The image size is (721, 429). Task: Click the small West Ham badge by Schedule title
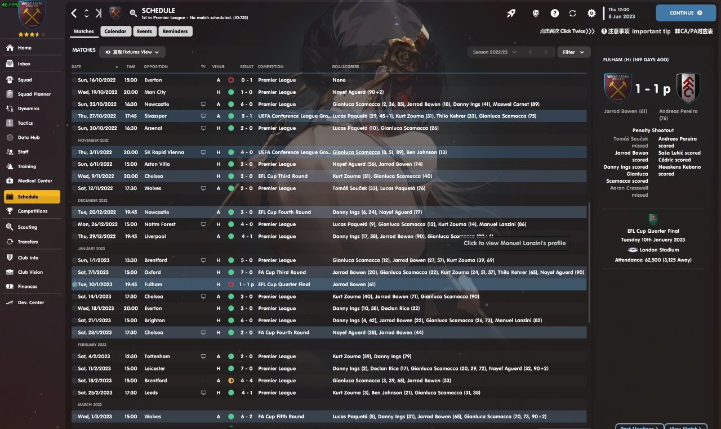115,13
